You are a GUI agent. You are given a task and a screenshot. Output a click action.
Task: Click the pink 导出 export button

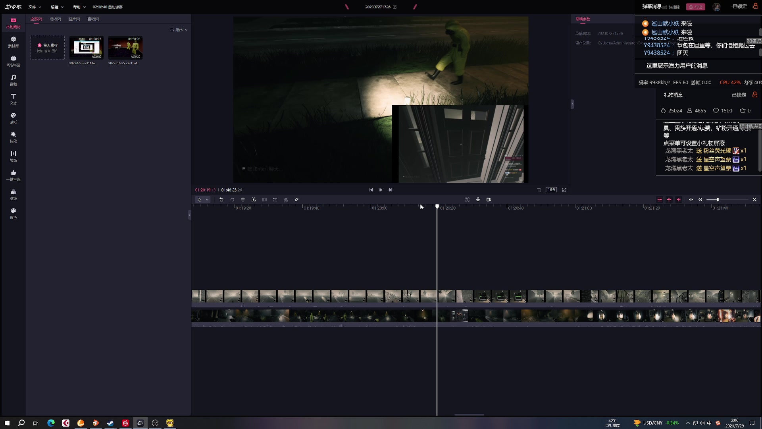click(x=695, y=7)
